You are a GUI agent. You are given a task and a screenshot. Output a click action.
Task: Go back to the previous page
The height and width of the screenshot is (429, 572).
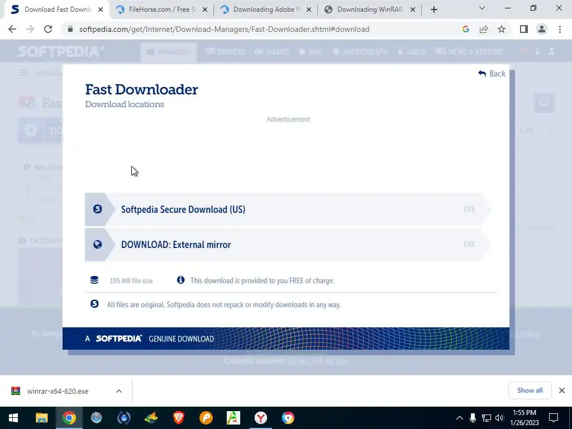[12, 29]
